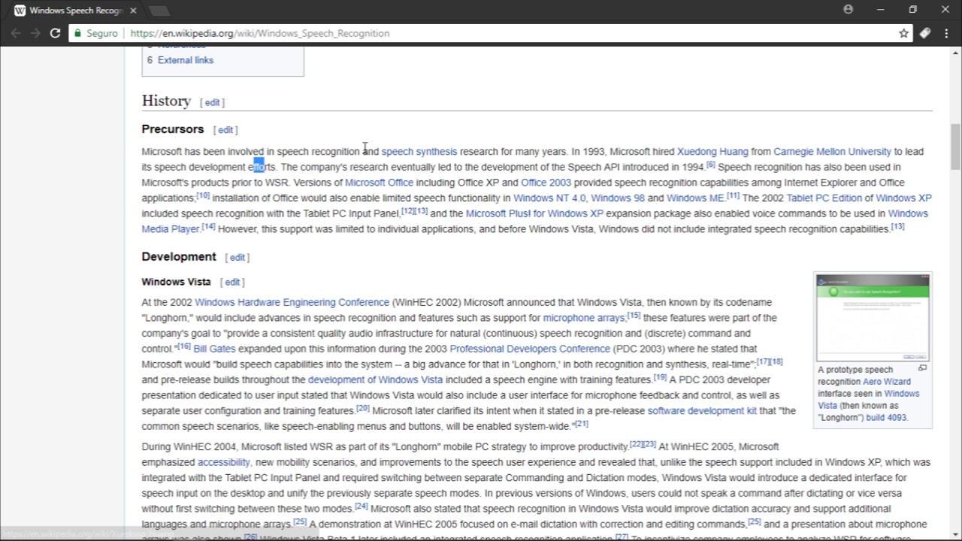962x541 pixels.
Task: Edit the Development section
Action: click(x=237, y=258)
